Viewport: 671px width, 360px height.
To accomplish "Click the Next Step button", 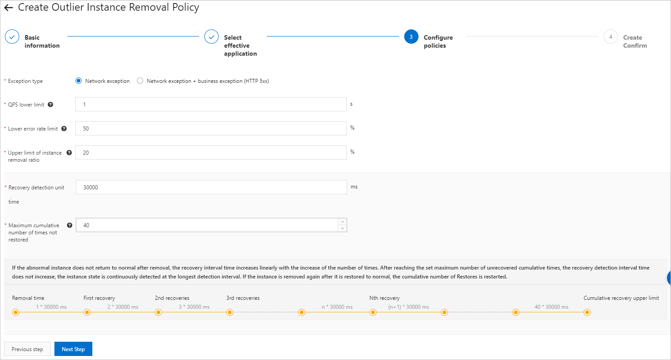I will [73, 349].
